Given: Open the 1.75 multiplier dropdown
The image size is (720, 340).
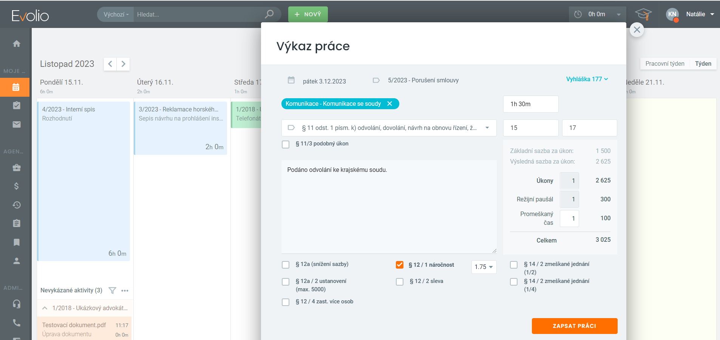Looking at the screenshot, I should (x=484, y=267).
